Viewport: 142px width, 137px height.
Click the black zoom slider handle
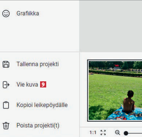126,133
